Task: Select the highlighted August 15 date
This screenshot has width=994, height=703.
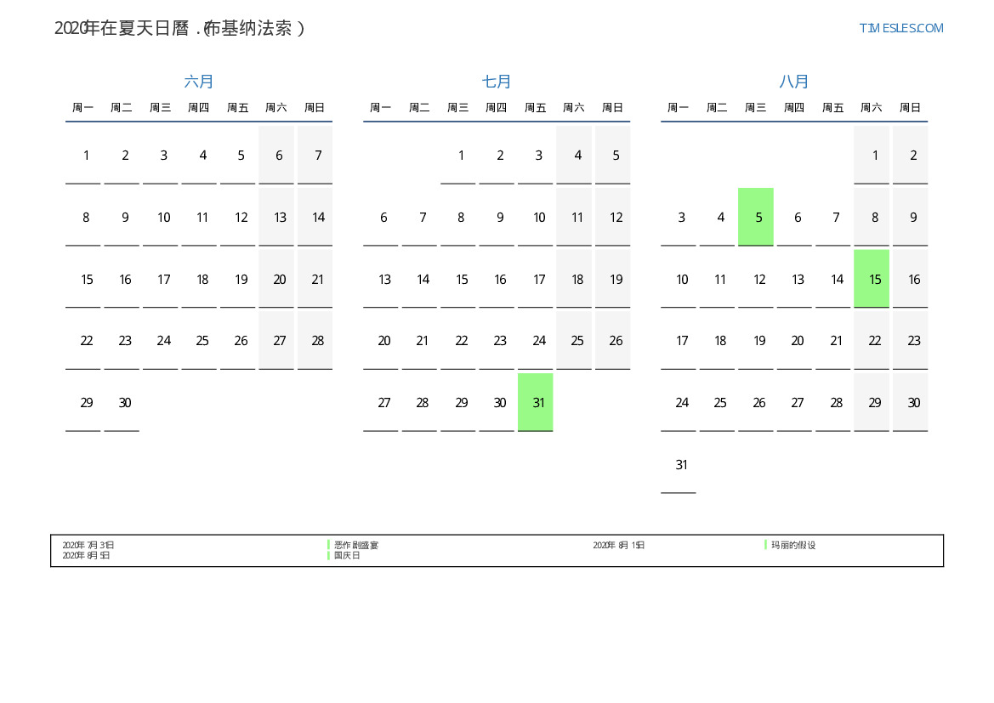Action: [872, 280]
